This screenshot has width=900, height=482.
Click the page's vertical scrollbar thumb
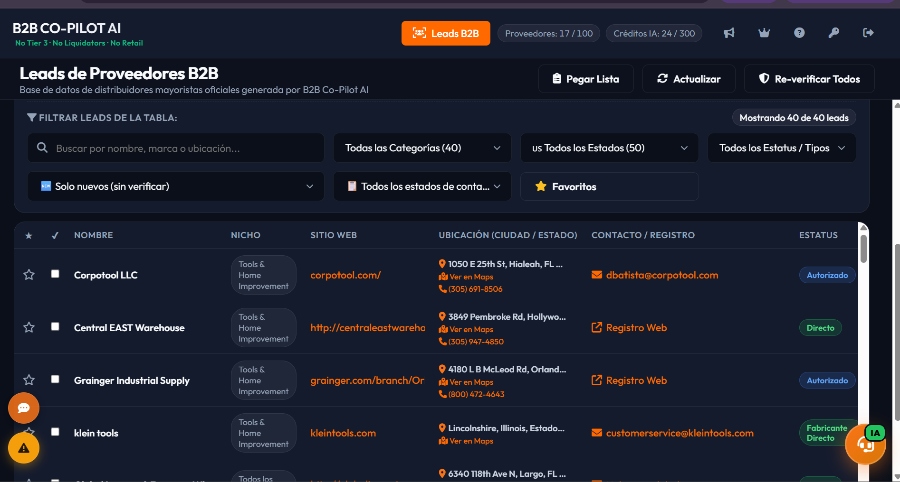tap(897, 332)
